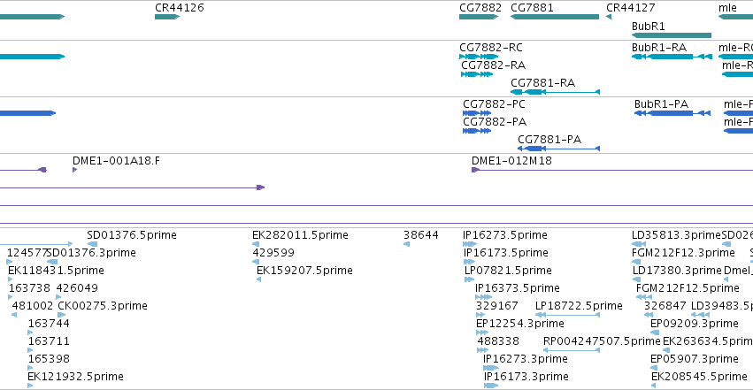The height and width of the screenshot is (390, 753).
Task: Select the LP18722.5prime EST
Action: [568, 315]
